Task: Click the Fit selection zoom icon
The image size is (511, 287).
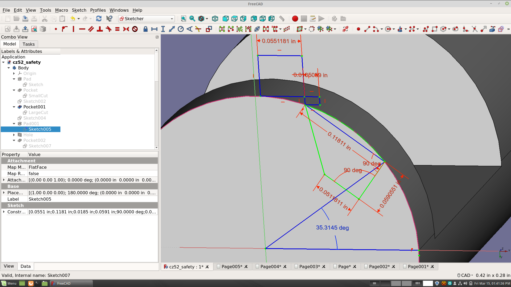Action: tap(192, 19)
